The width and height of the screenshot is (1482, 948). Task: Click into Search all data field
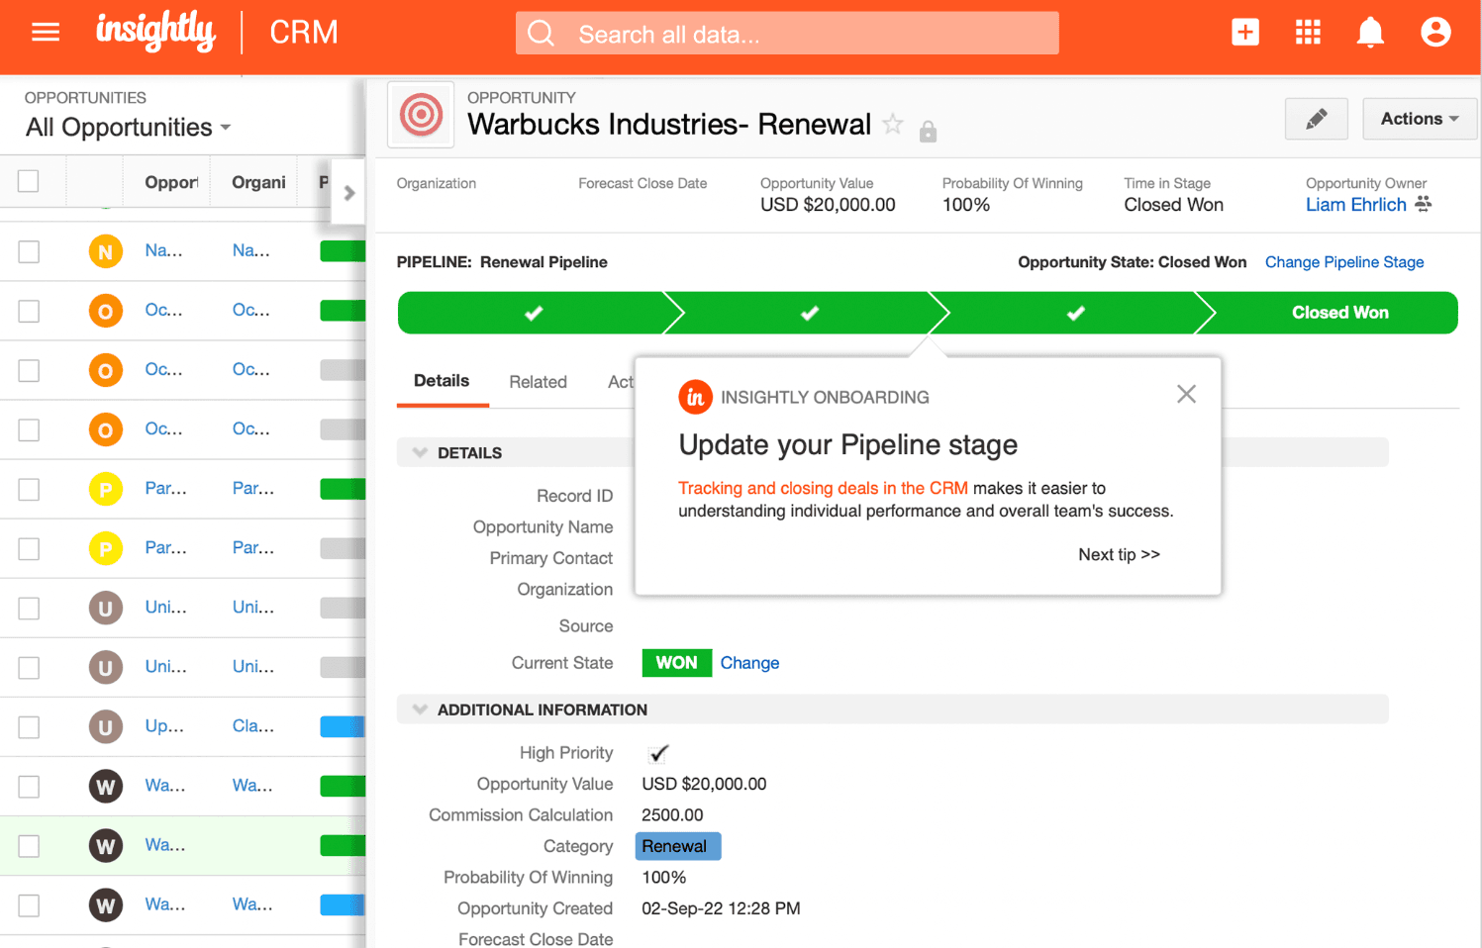(787, 34)
